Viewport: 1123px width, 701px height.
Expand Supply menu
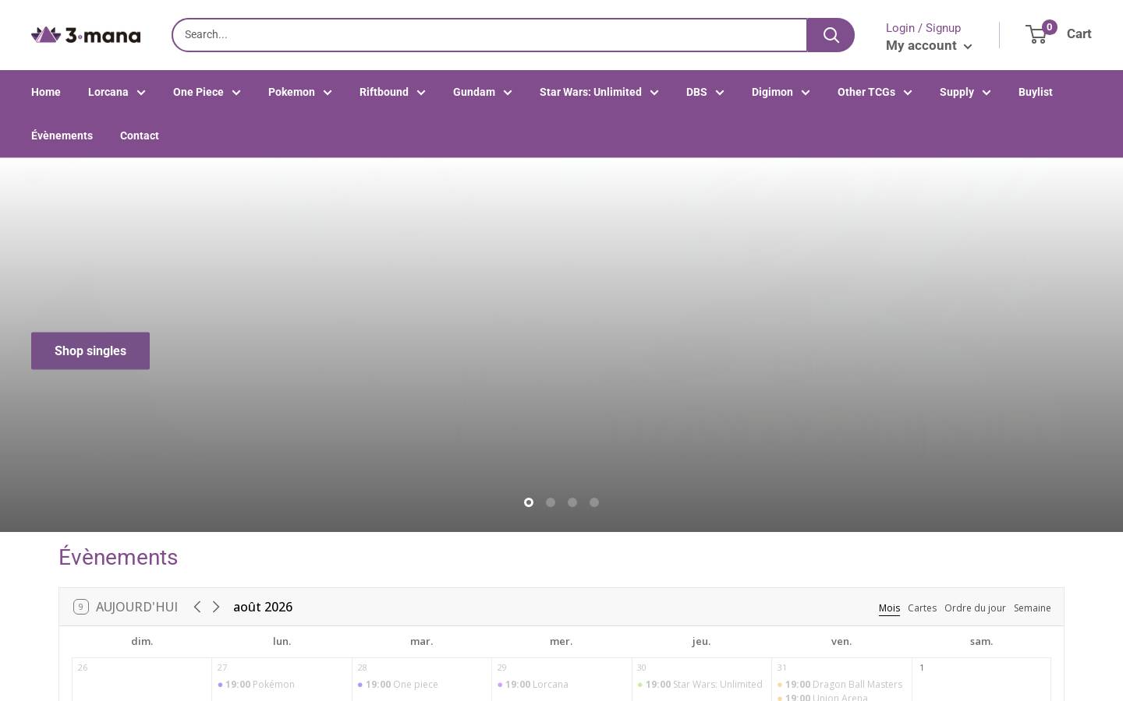click(x=965, y=92)
